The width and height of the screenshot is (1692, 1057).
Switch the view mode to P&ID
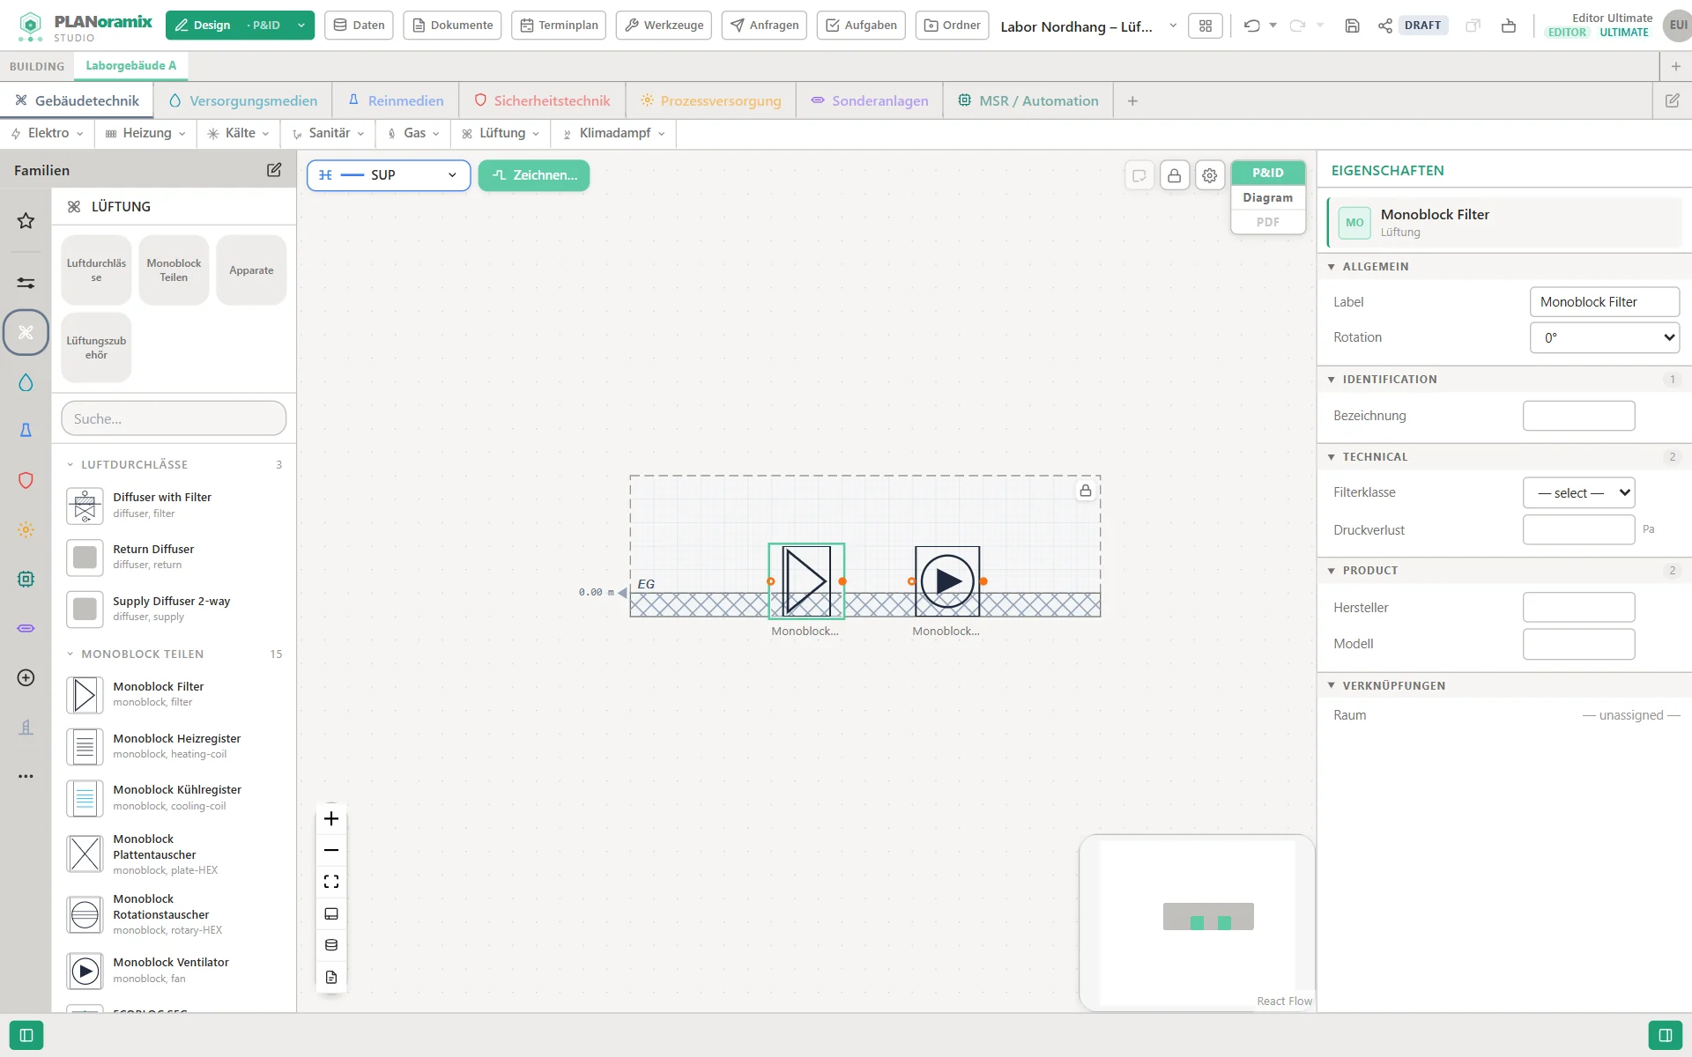point(1267,173)
